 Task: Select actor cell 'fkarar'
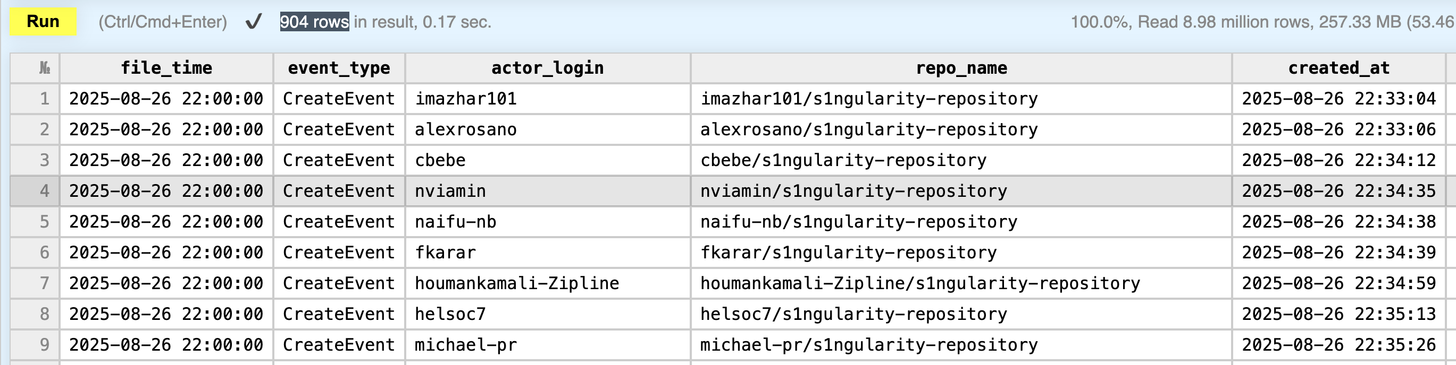pos(548,253)
